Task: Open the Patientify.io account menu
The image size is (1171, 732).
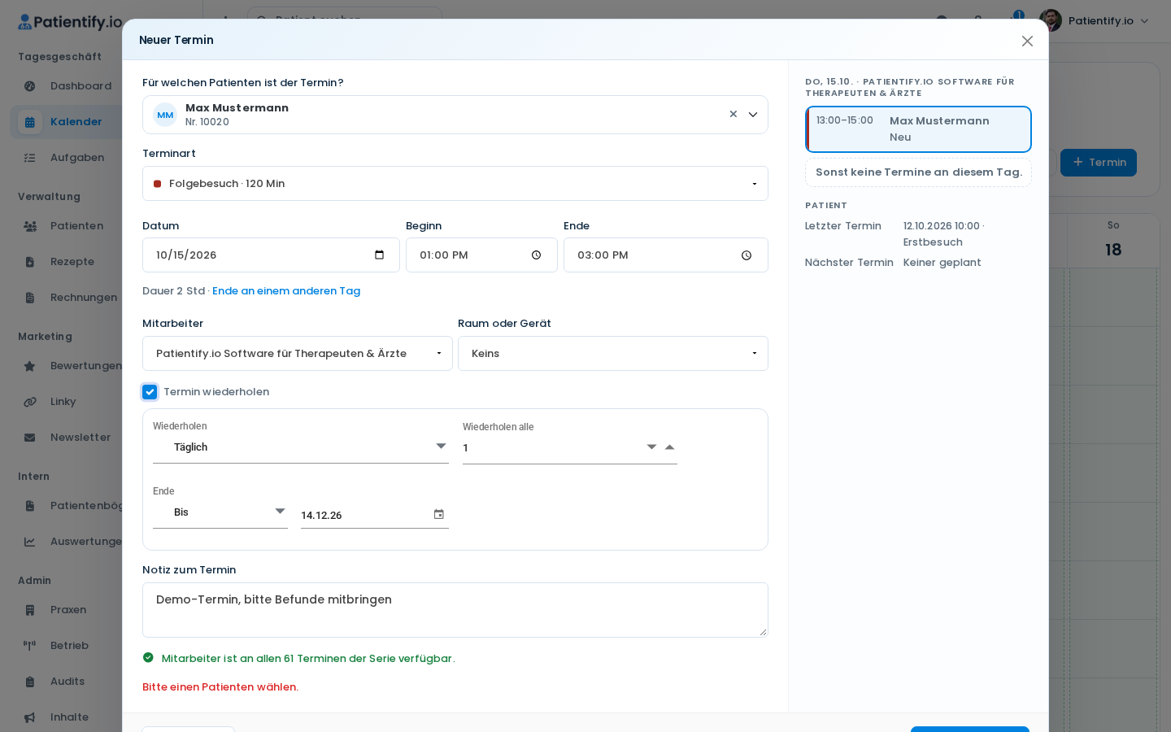Action: [x=1095, y=21]
